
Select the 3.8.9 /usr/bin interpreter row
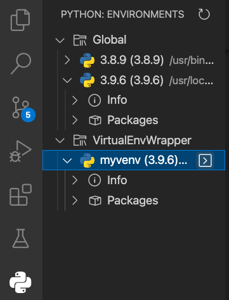pyautogui.click(x=134, y=60)
